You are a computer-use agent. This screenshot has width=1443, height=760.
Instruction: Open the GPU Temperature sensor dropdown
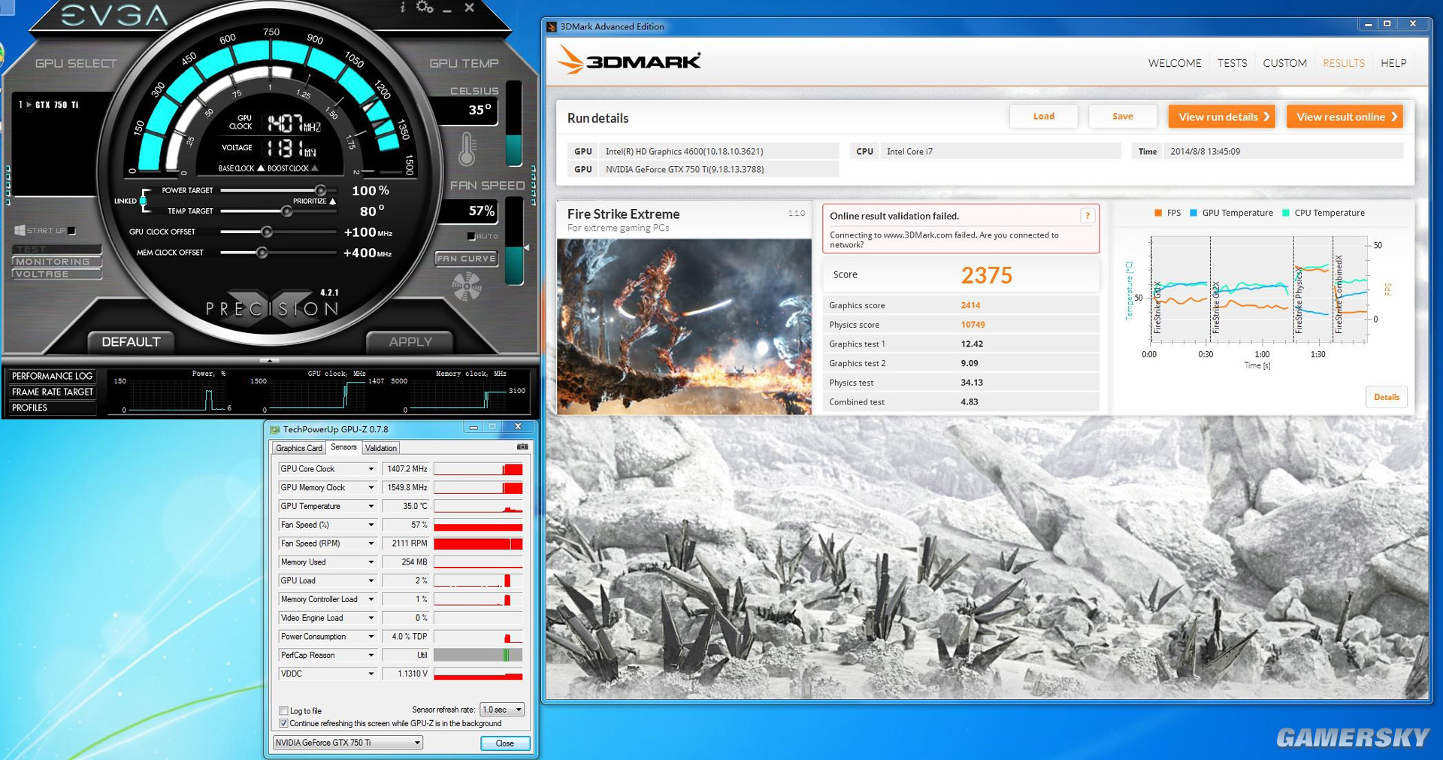[x=371, y=507]
